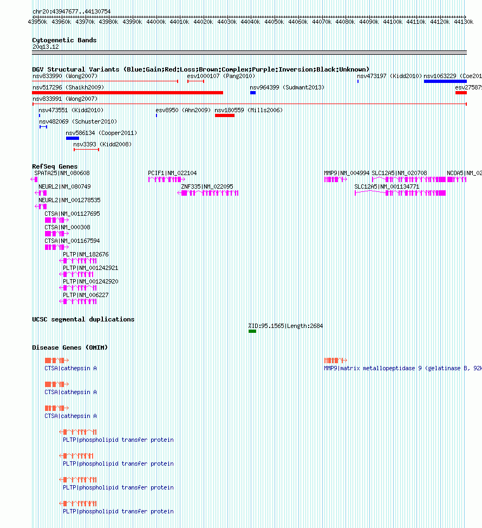The width and height of the screenshot is (482, 528).
Task: Click the SLC12A5 NM_020708 gene glyph
Action: pyautogui.click(x=409, y=179)
